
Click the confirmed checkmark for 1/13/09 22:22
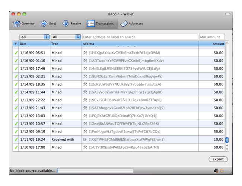[x=16, y=100]
